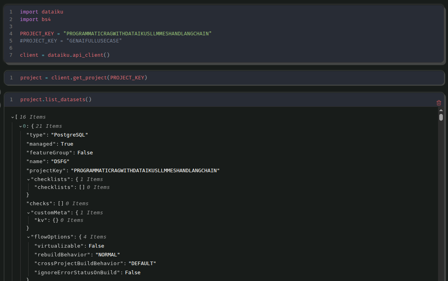Click the inner "checklists": [] 0 Items row
The height and width of the screenshot is (281, 448).
[x=72, y=187]
